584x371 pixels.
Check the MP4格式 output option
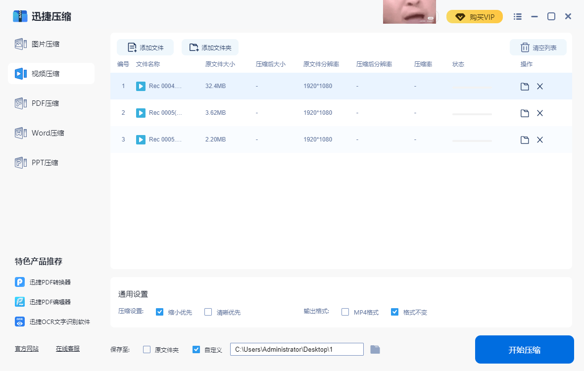[345, 312]
